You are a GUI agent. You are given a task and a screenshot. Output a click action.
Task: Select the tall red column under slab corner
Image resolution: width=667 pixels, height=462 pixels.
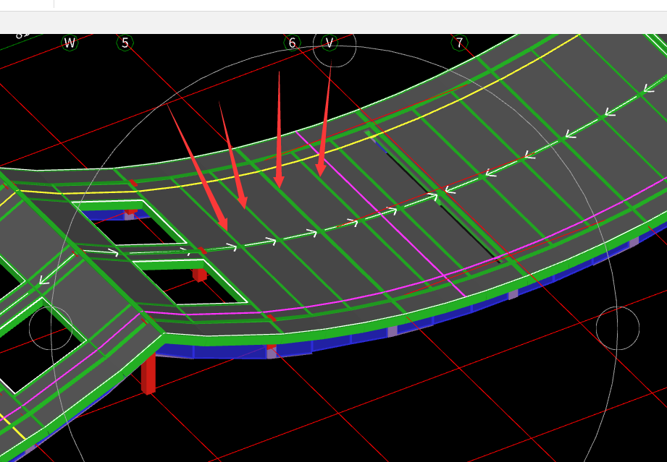coord(148,374)
